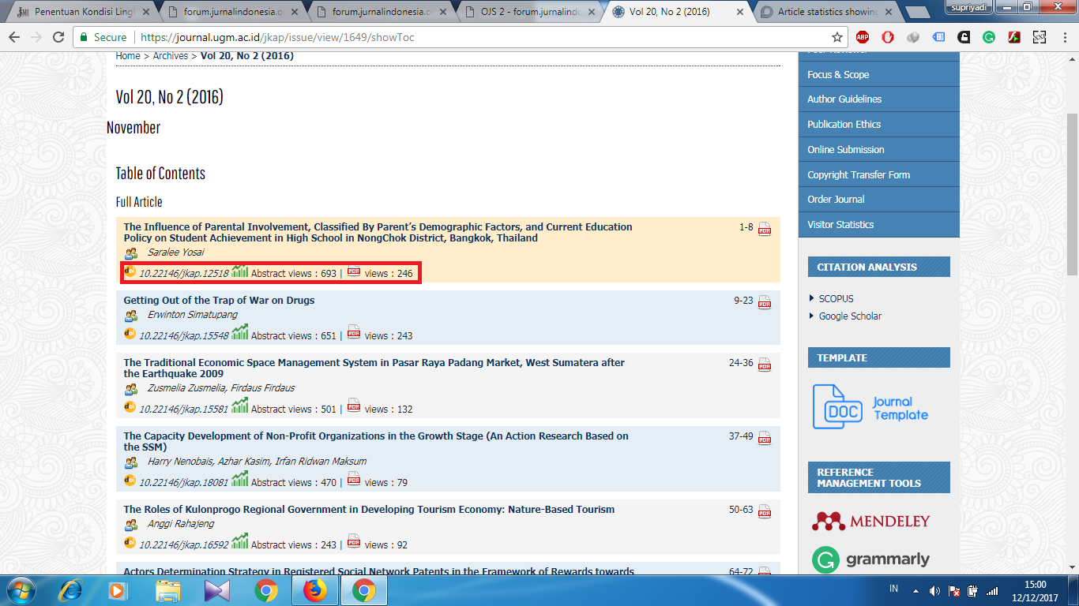Screen dimensions: 1079x606
Task: Launch Firefox from the taskbar
Action: pos(315,590)
